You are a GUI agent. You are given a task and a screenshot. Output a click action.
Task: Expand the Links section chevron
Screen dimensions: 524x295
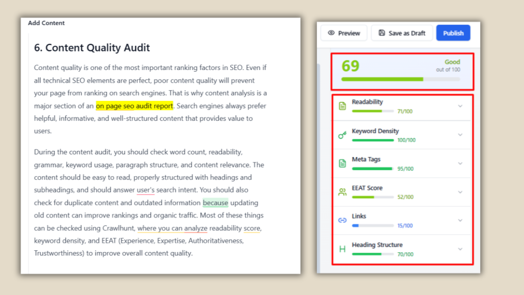point(460,220)
